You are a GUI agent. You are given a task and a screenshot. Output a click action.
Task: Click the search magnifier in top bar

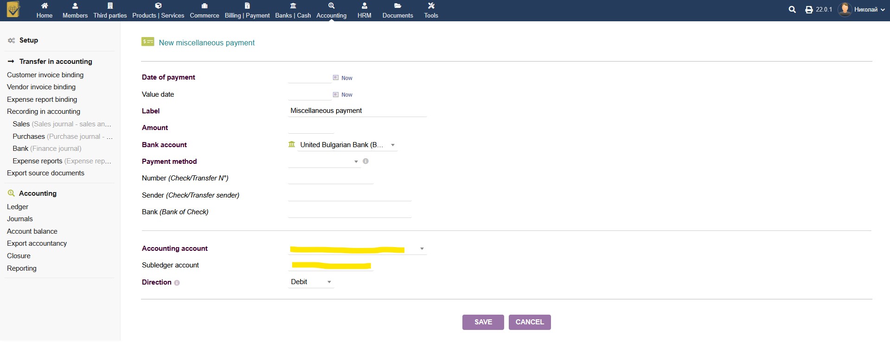pos(792,9)
